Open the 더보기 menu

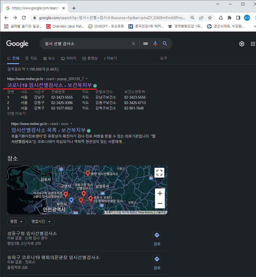(110, 58)
